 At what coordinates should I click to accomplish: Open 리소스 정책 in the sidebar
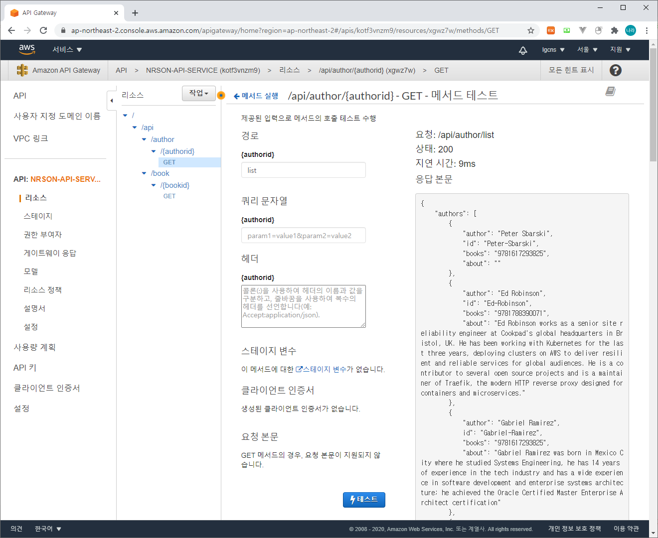43,290
